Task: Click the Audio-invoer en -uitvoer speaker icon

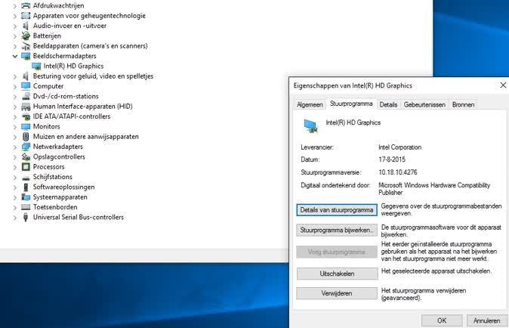Action: pos(26,26)
